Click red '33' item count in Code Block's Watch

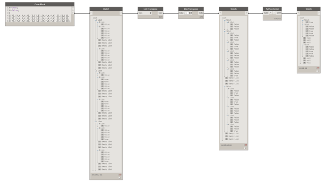click(120, 175)
